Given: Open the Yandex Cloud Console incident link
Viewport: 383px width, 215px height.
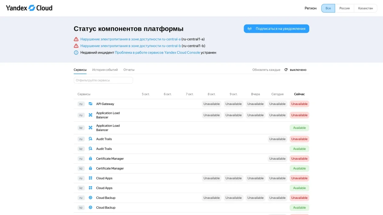Looking at the screenshot, I should (x=157, y=53).
